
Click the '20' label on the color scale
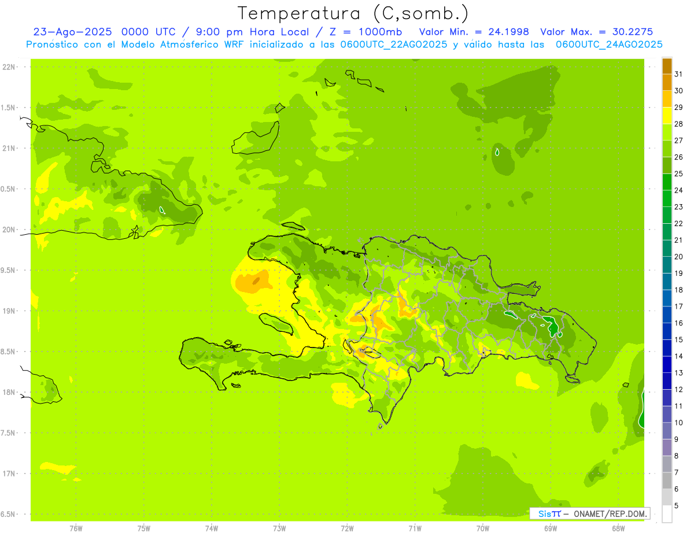coord(678,257)
